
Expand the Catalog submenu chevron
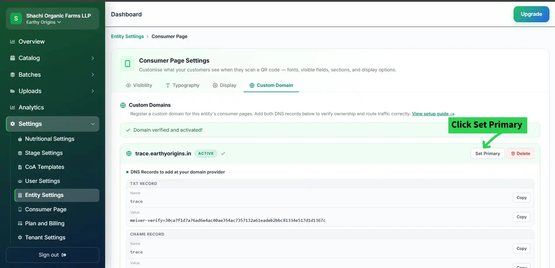[93, 58]
